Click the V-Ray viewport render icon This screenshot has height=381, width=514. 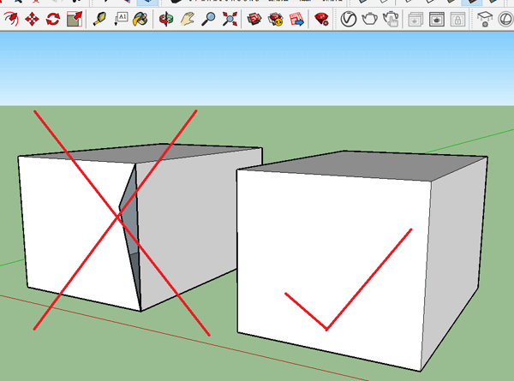click(x=437, y=20)
